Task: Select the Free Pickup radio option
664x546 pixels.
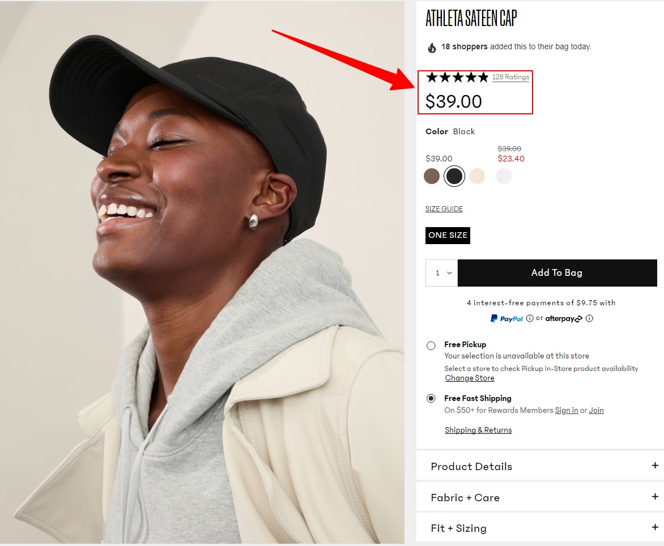Action: point(431,345)
